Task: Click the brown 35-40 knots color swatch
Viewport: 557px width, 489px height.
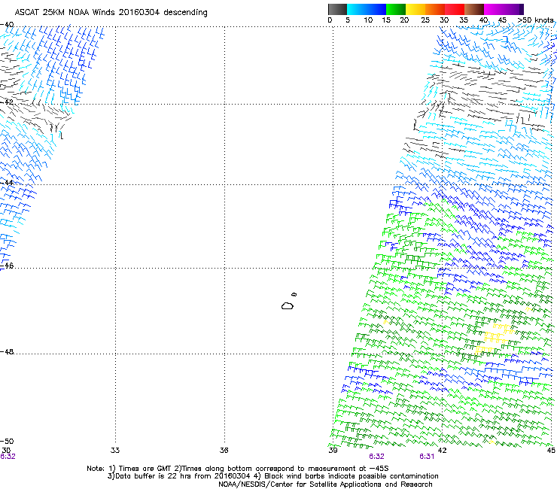Action: click(474, 10)
